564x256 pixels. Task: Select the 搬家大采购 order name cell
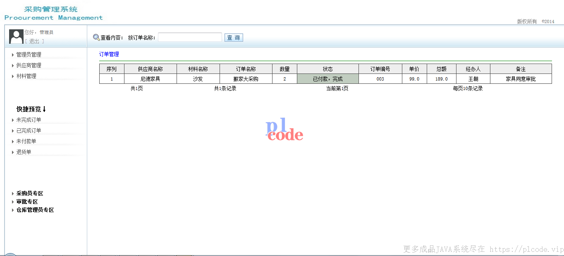246,79
